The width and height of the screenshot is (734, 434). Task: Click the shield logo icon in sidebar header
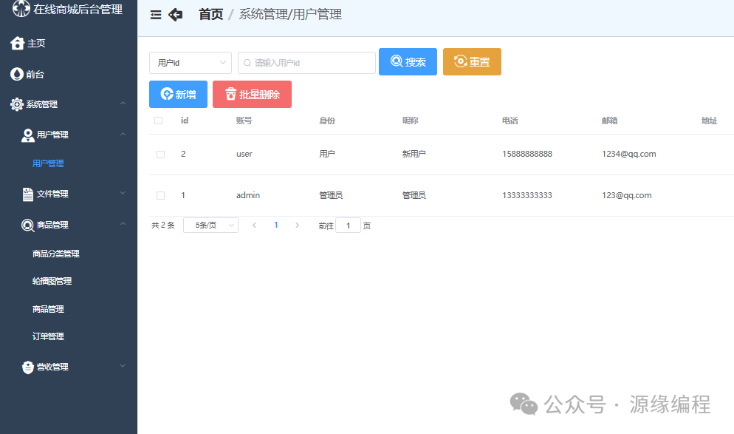[x=20, y=10]
